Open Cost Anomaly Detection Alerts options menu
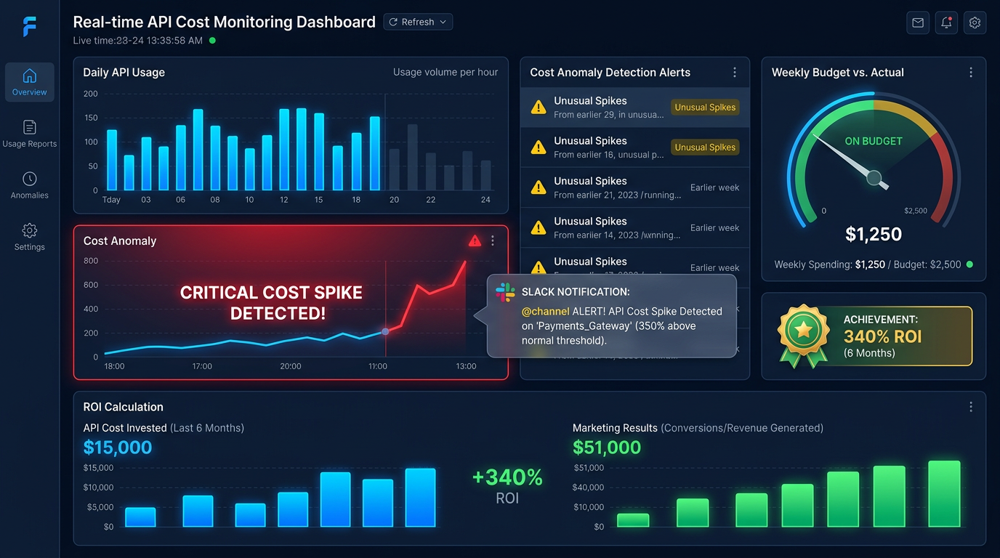The image size is (1000, 558). tap(735, 73)
